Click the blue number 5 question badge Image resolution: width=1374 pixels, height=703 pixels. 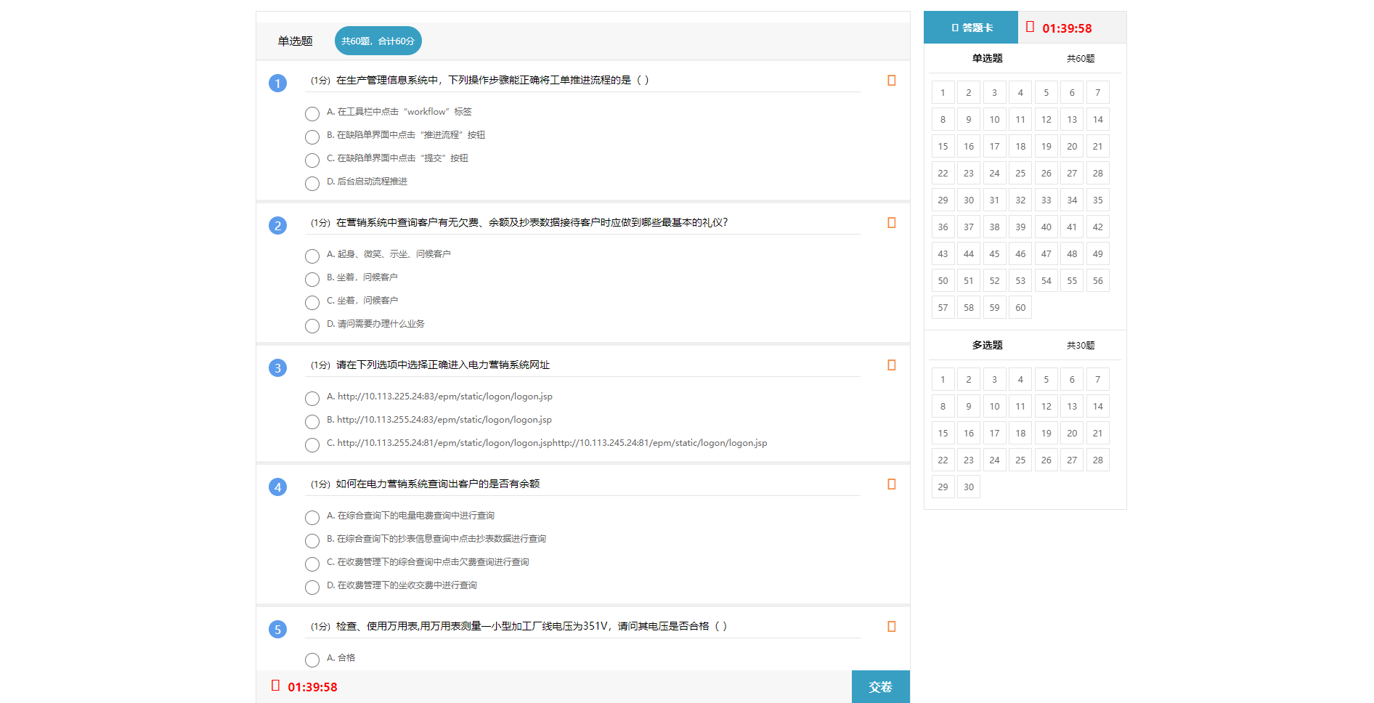(277, 630)
